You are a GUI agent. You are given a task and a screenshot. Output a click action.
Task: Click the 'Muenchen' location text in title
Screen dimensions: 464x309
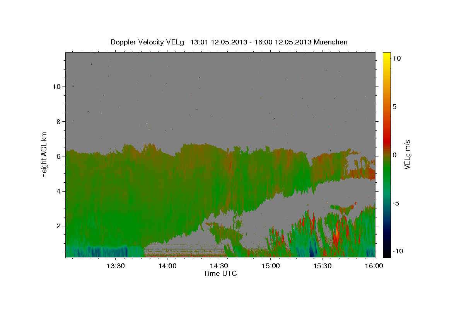point(331,42)
